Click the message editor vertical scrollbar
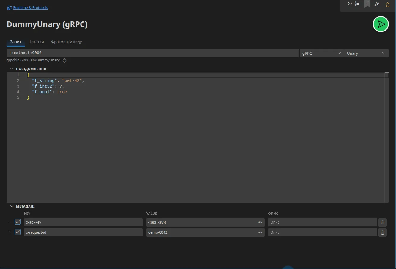396x269 pixels. click(386, 137)
